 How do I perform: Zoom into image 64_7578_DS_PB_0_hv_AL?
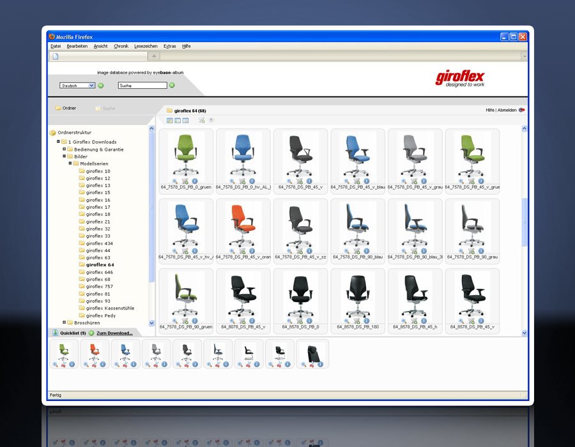232,181
